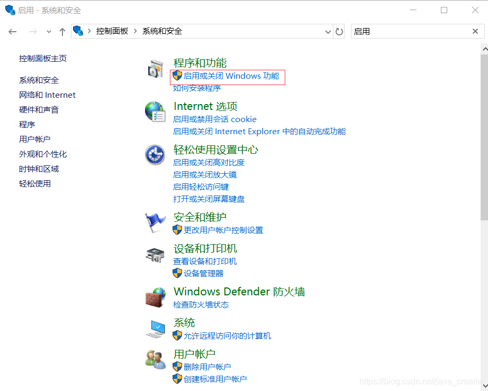The width and height of the screenshot is (488, 391).
Task: Click 更改用户帐户控制设置 link
Action: tap(223, 230)
